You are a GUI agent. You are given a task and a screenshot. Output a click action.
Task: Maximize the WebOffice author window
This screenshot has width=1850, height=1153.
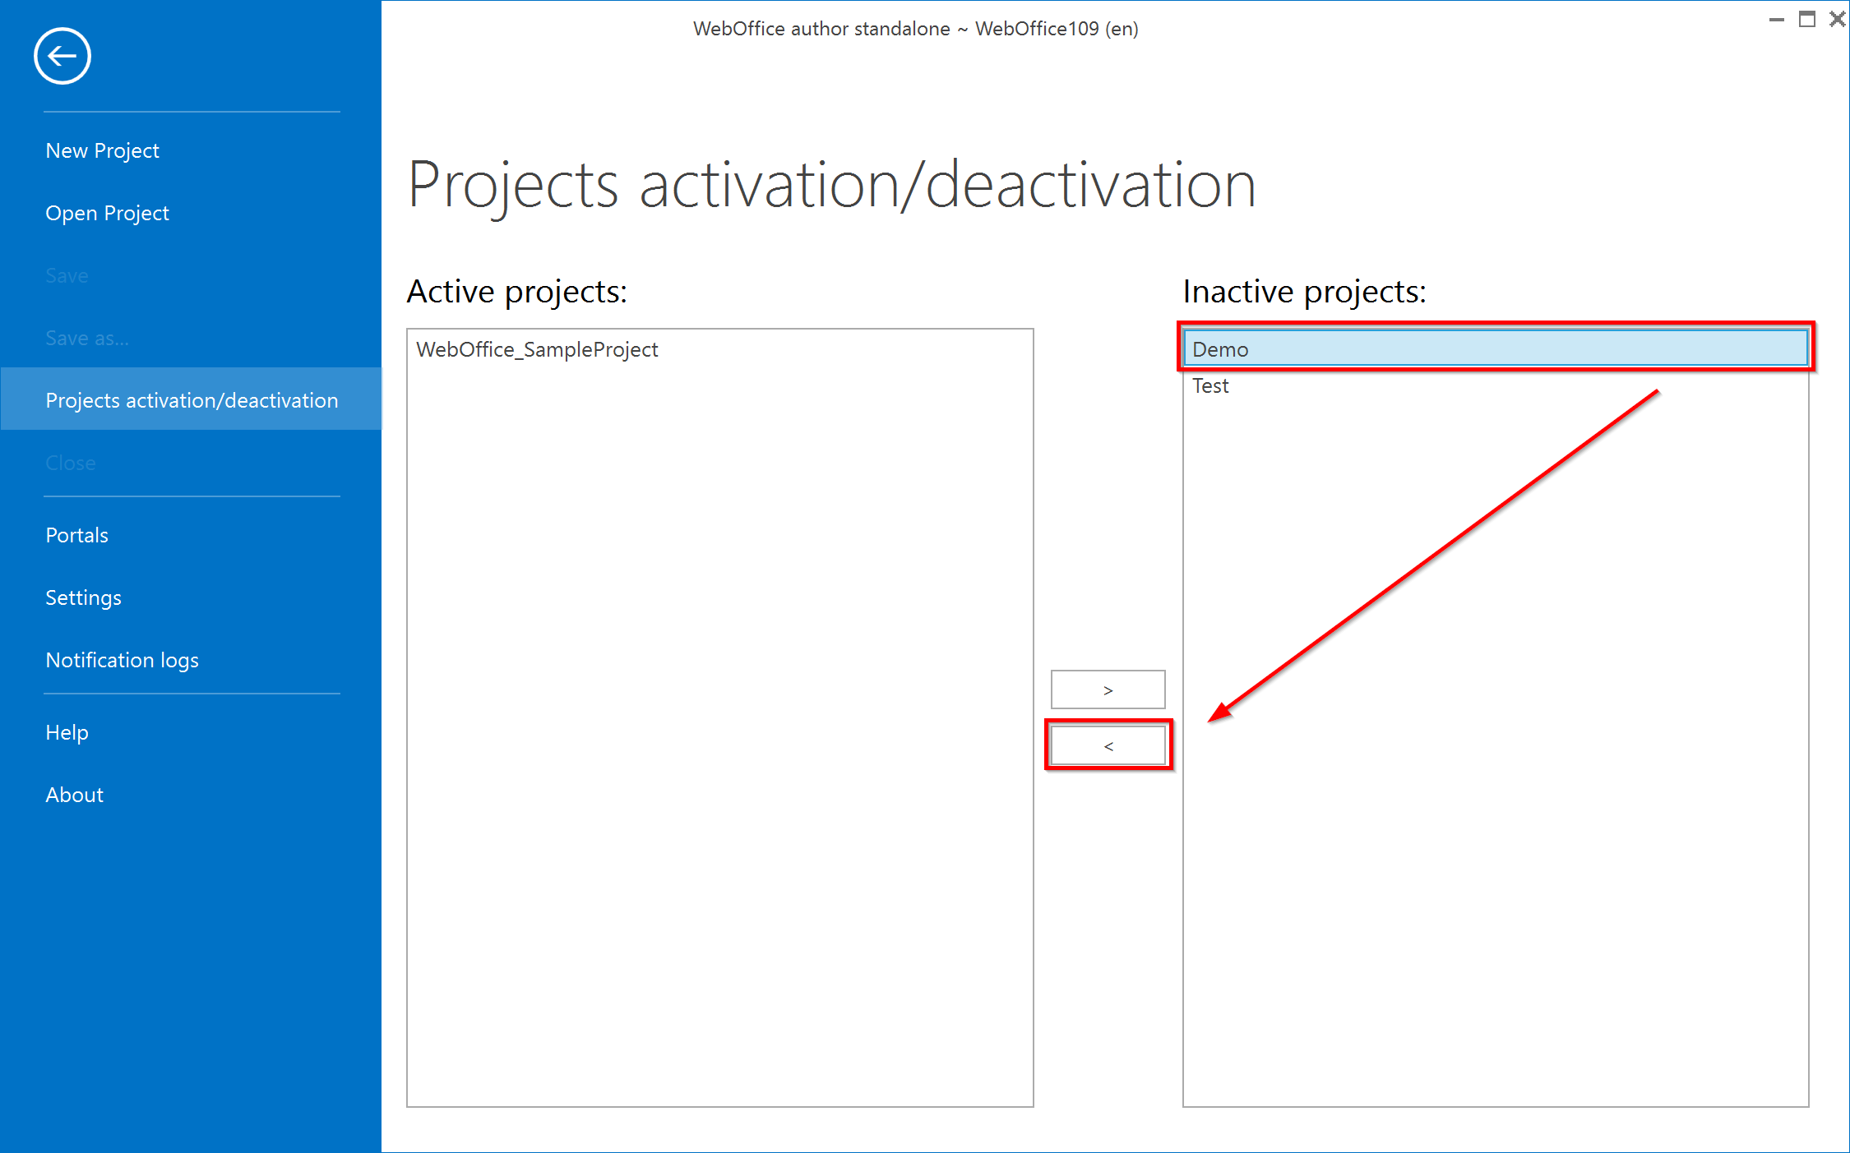[1807, 18]
